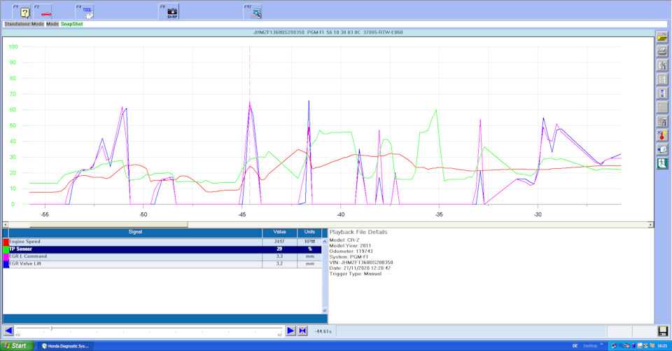Click the taskbar clock showing 16:21
672x351 pixels.
(x=662, y=346)
